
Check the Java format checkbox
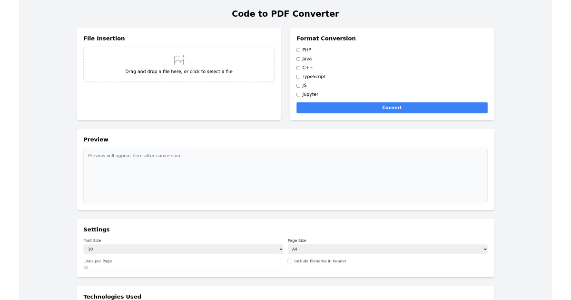299,59
